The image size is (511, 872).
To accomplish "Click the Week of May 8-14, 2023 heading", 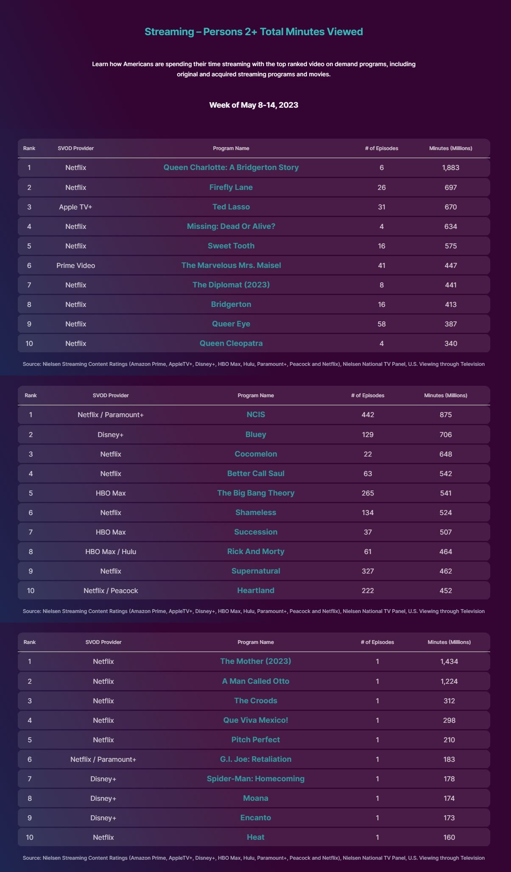I will click(x=254, y=105).
